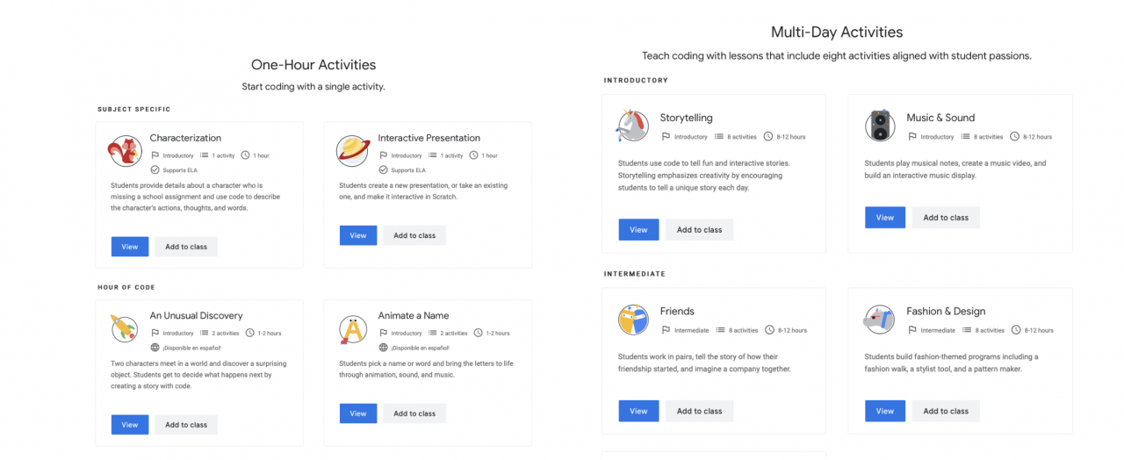View the Characterization activity

[x=130, y=247]
